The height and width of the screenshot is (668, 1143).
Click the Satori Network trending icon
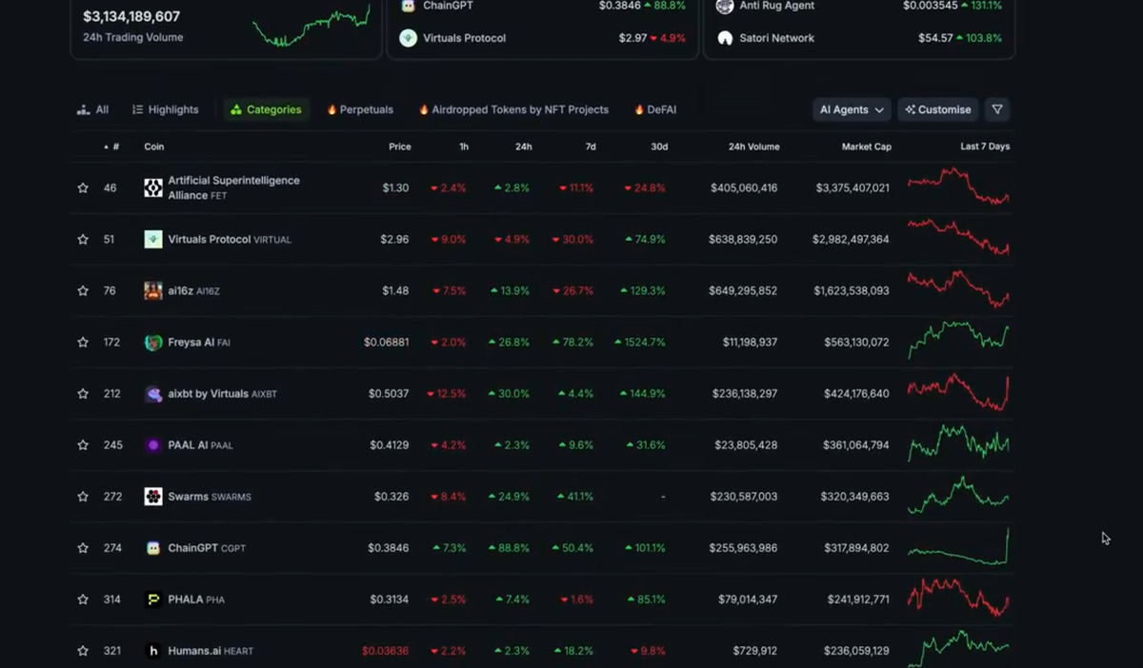725,38
